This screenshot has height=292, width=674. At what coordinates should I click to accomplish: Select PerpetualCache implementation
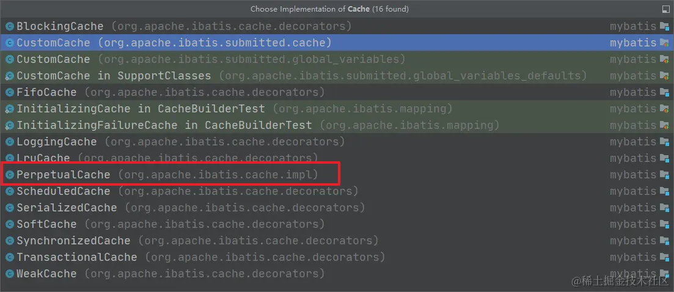point(64,175)
